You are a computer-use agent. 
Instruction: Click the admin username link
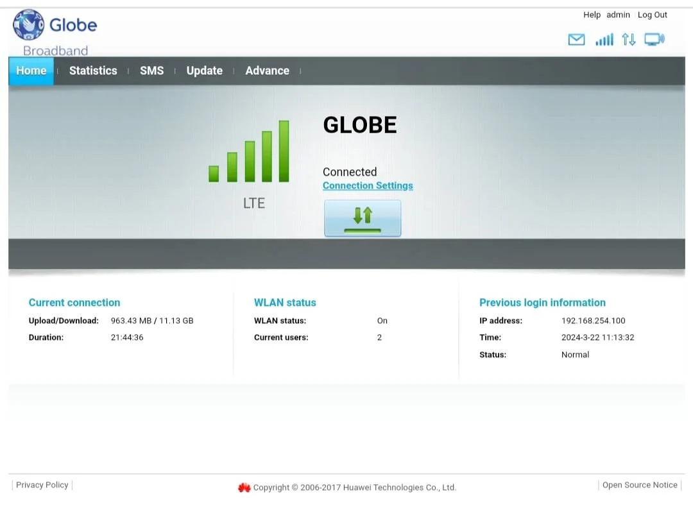tap(618, 15)
